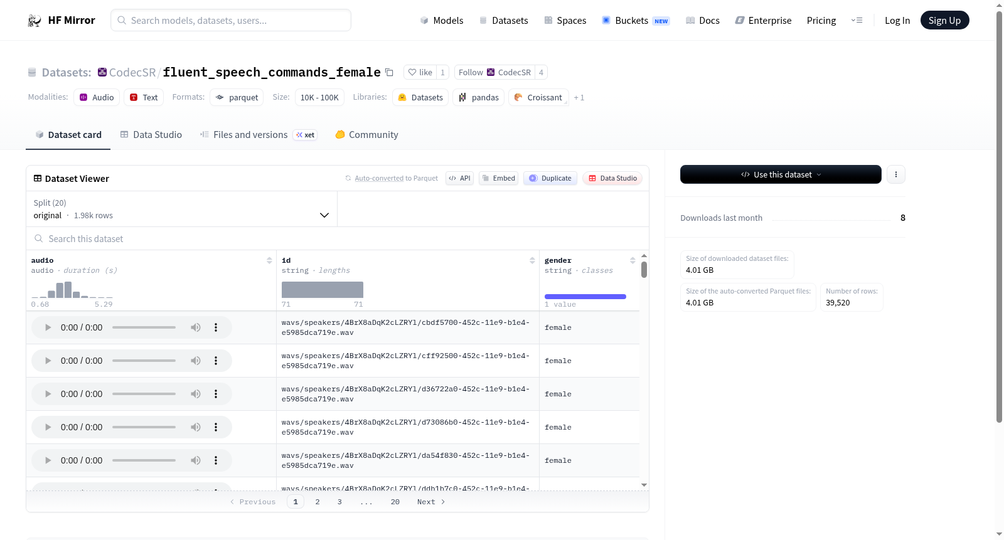This screenshot has width=1004, height=540.
Task: Like this dataset
Action: [420, 72]
